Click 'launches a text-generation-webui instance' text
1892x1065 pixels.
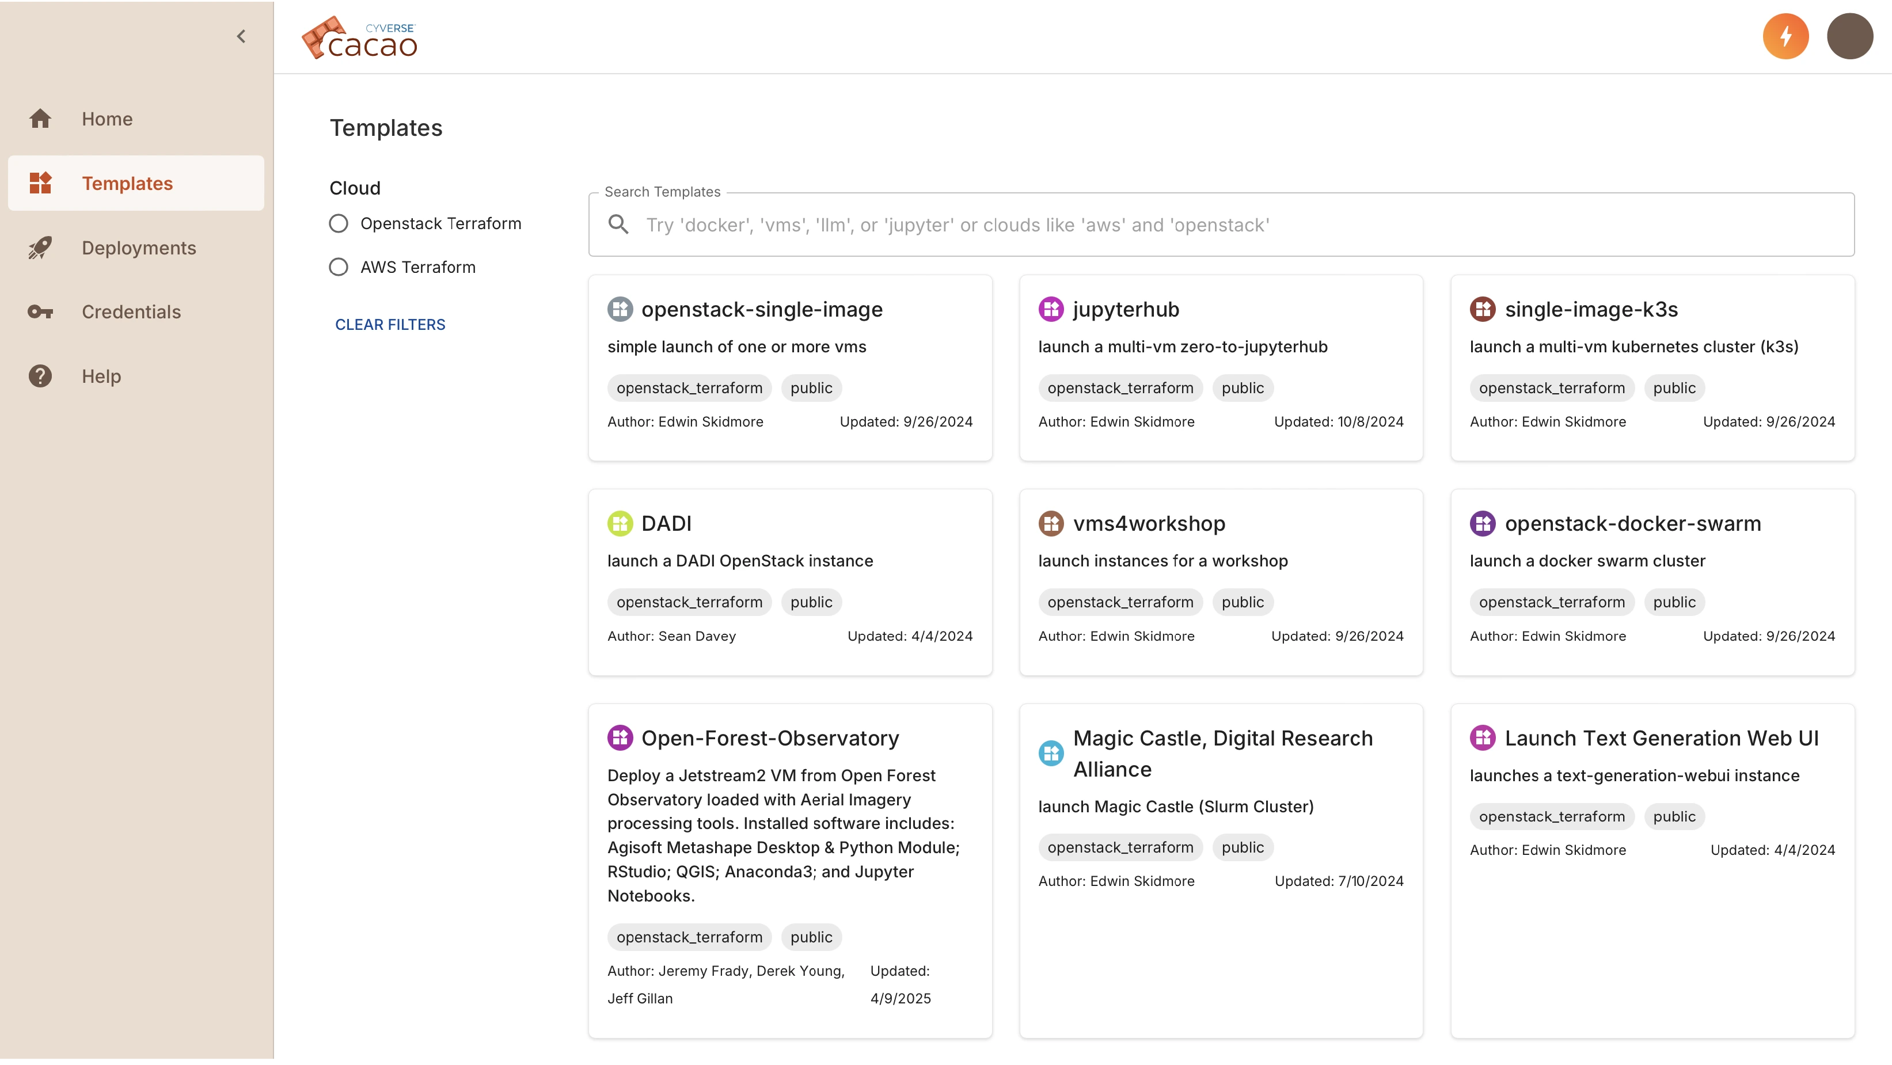click(x=1634, y=775)
